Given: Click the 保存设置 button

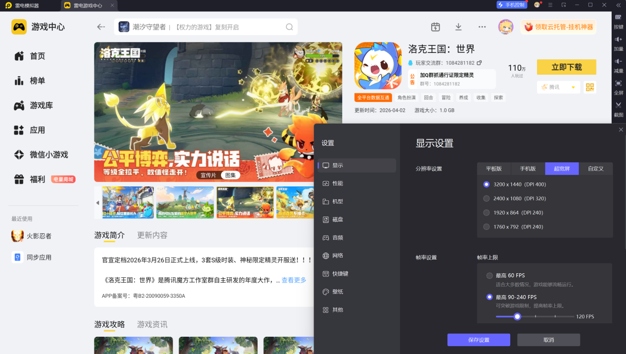Looking at the screenshot, I should [x=478, y=340].
